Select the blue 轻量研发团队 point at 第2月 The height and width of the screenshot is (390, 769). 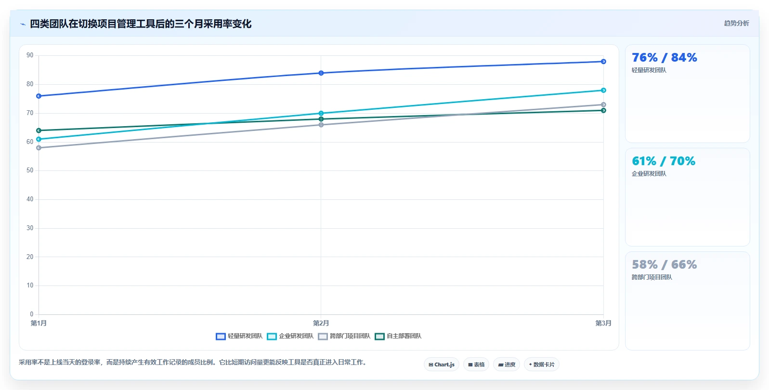(321, 73)
